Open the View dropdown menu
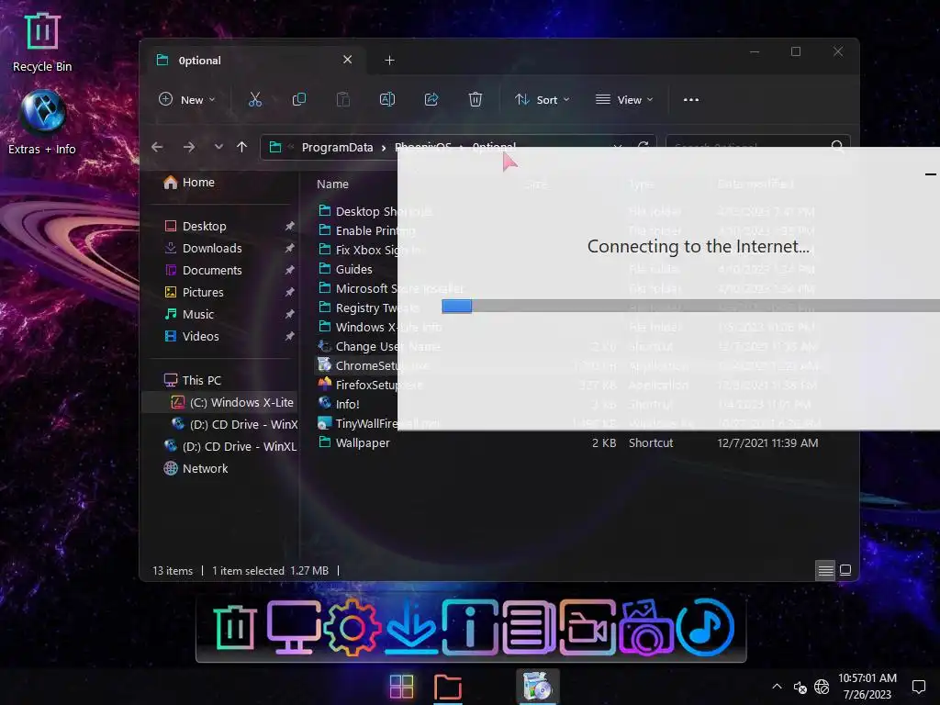The image size is (940, 705). point(624,99)
